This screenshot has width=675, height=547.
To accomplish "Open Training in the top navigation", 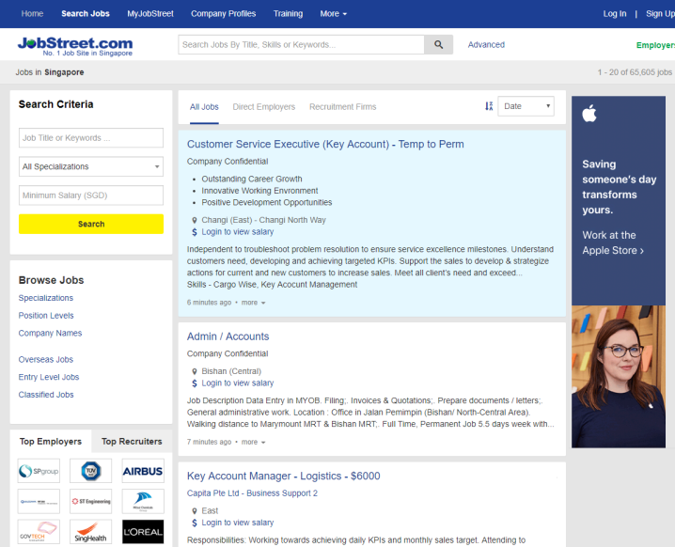I will point(288,14).
